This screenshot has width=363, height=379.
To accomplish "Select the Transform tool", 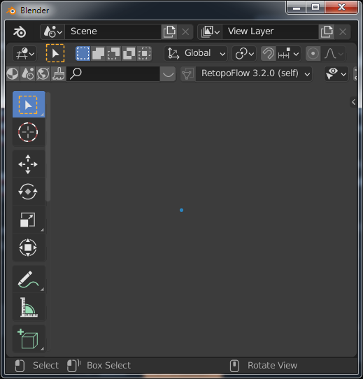I will click(29, 248).
